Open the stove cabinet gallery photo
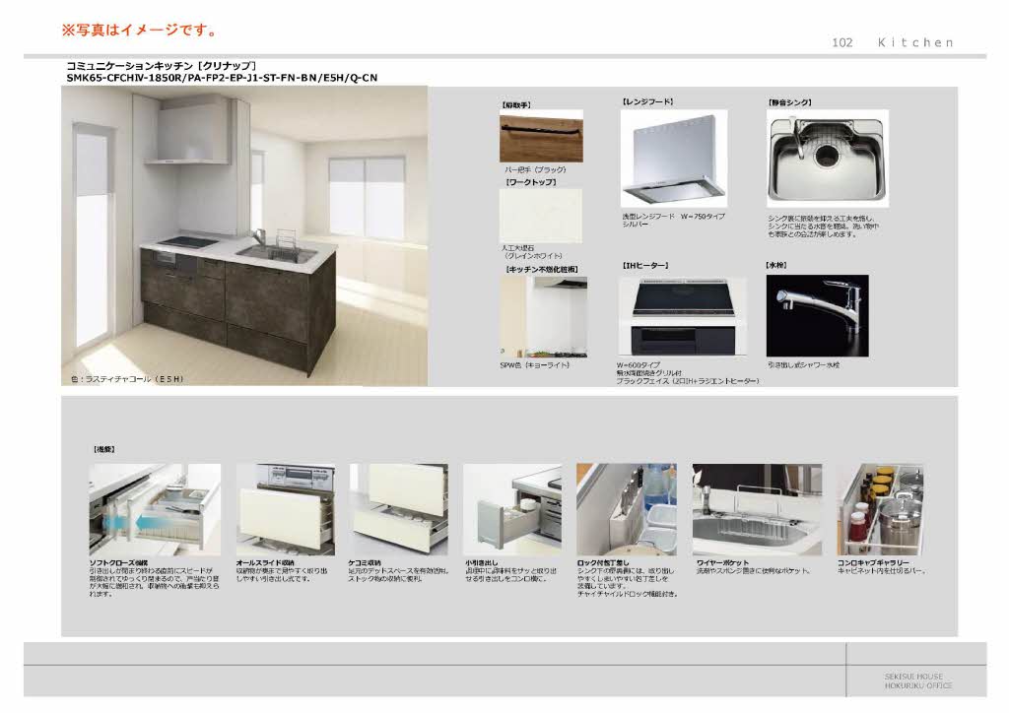This screenshot has height=713, width=1009. click(880, 508)
